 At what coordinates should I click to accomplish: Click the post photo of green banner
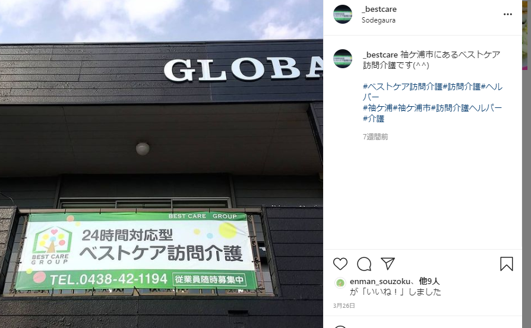(x=161, y=164)
